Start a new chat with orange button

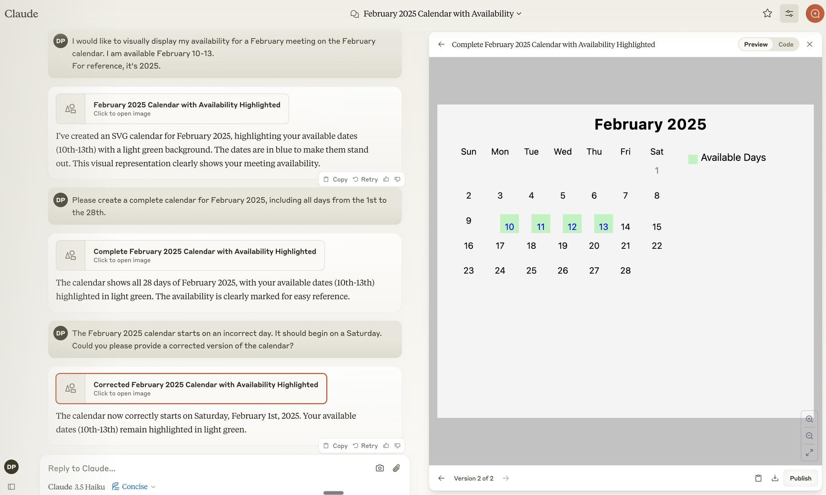point(814,14)
